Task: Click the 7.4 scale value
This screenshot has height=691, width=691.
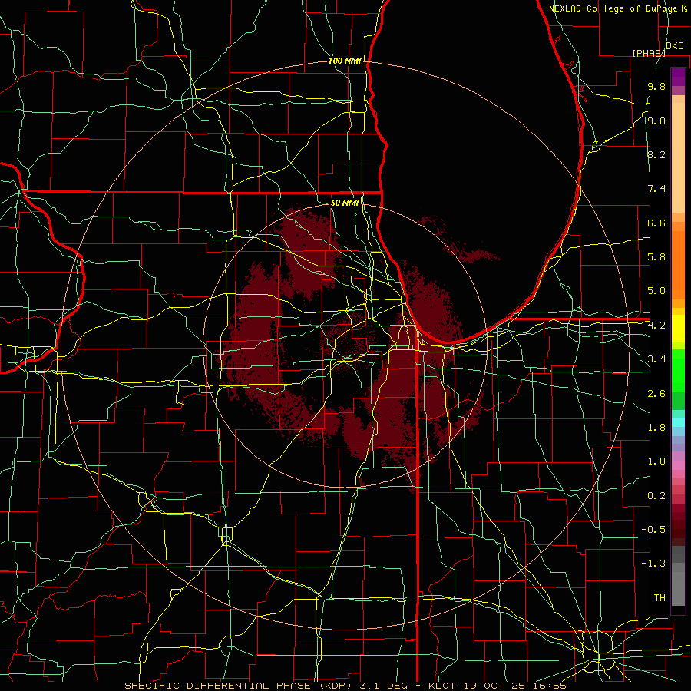Action: (x=656, y=189)
